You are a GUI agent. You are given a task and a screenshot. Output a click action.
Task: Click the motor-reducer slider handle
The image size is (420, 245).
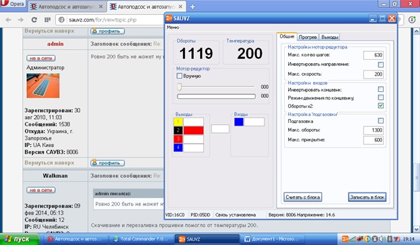179,87
